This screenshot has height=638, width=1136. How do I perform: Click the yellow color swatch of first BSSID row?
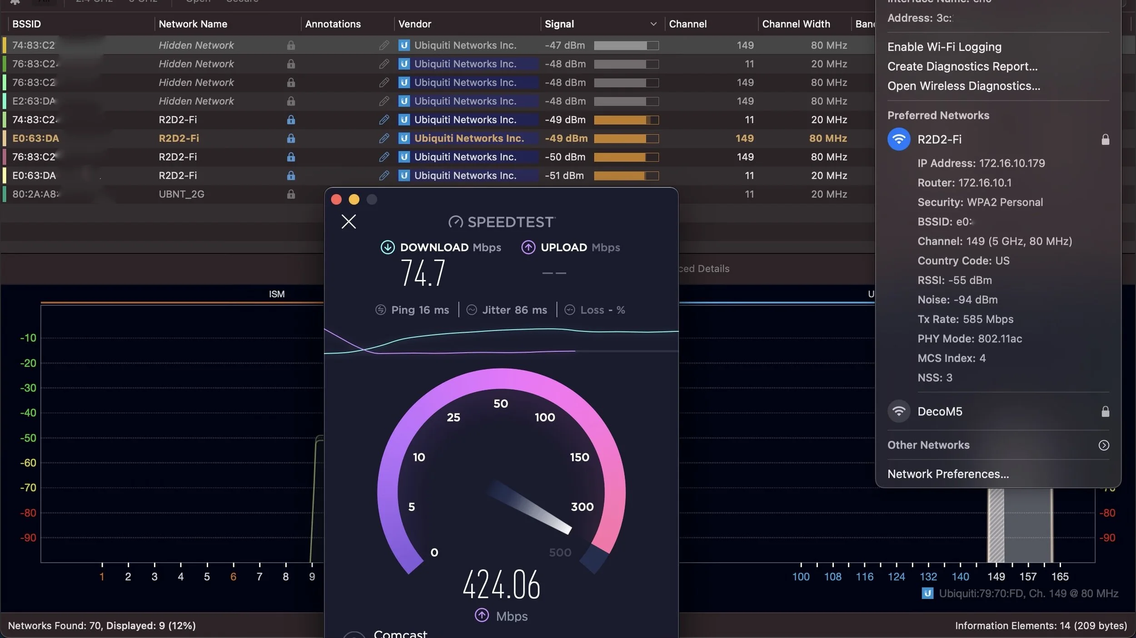(x=4, y=45)
